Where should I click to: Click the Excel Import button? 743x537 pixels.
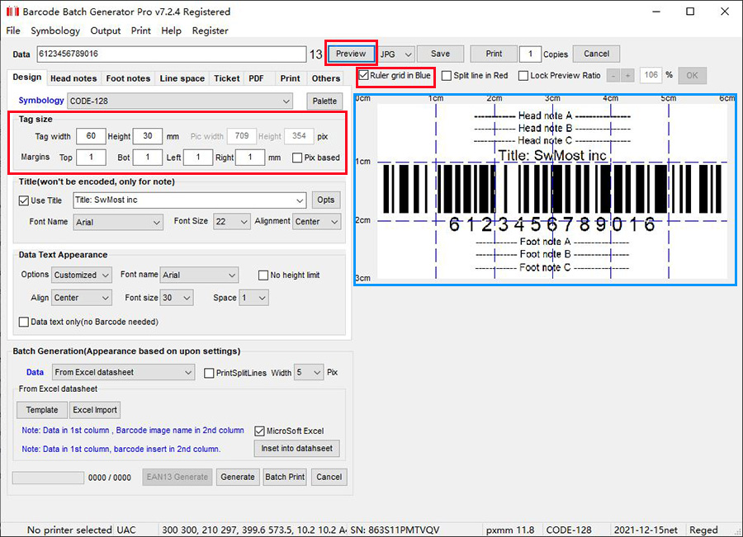click(x=95, y=410)
